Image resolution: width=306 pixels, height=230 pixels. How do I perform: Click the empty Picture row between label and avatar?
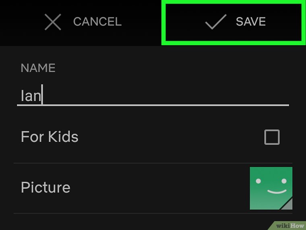click(x=161, y=188)
